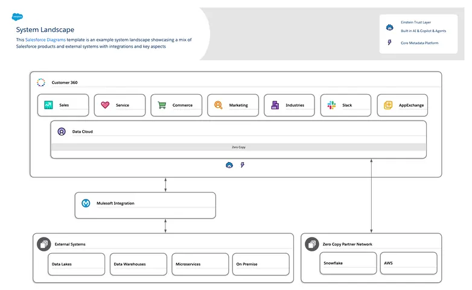Image resolution: width=472 pixels, height=290 pixels.
Task: Click the AppExchange icon
Action: click(388, 105)
